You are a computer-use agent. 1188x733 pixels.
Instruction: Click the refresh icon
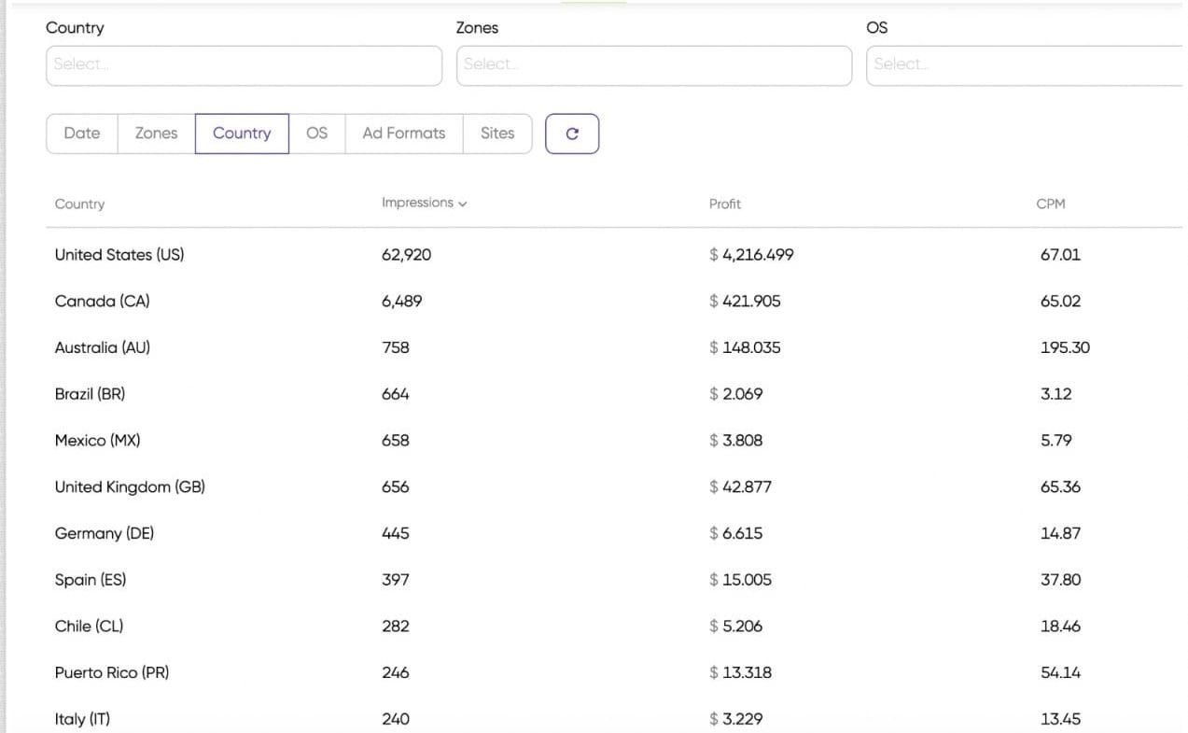point(572,134)
